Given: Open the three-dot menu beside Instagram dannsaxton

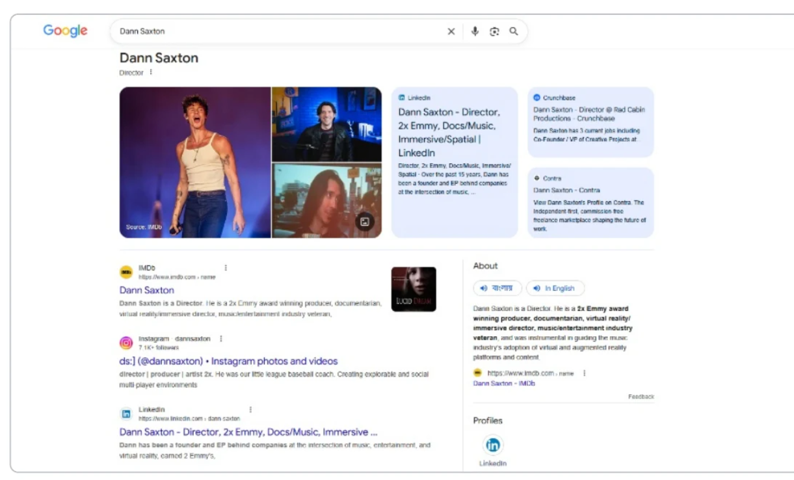Looking at the screenshot, I should [x=221, y=339].
